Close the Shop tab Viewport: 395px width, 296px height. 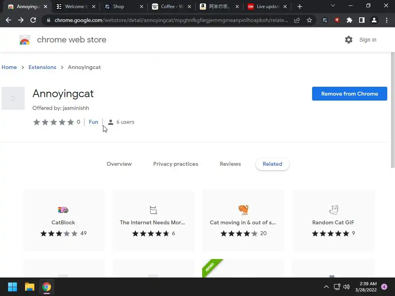point(142,7)
